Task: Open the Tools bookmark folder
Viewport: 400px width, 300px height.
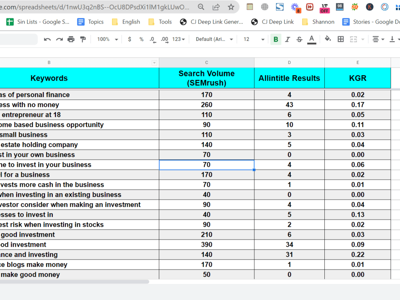Action: pos(160,22)
